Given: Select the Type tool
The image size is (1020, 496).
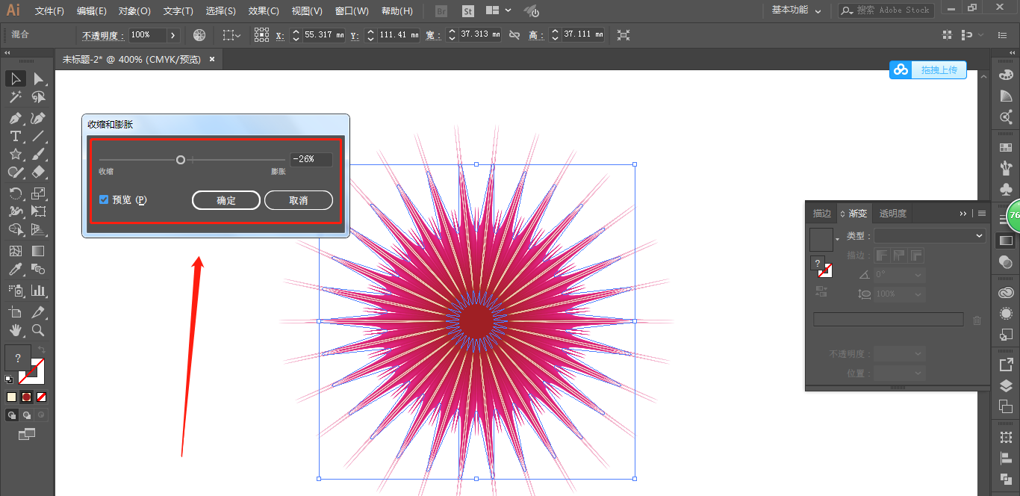Looking at the screenshot, I should coord(15,136).
